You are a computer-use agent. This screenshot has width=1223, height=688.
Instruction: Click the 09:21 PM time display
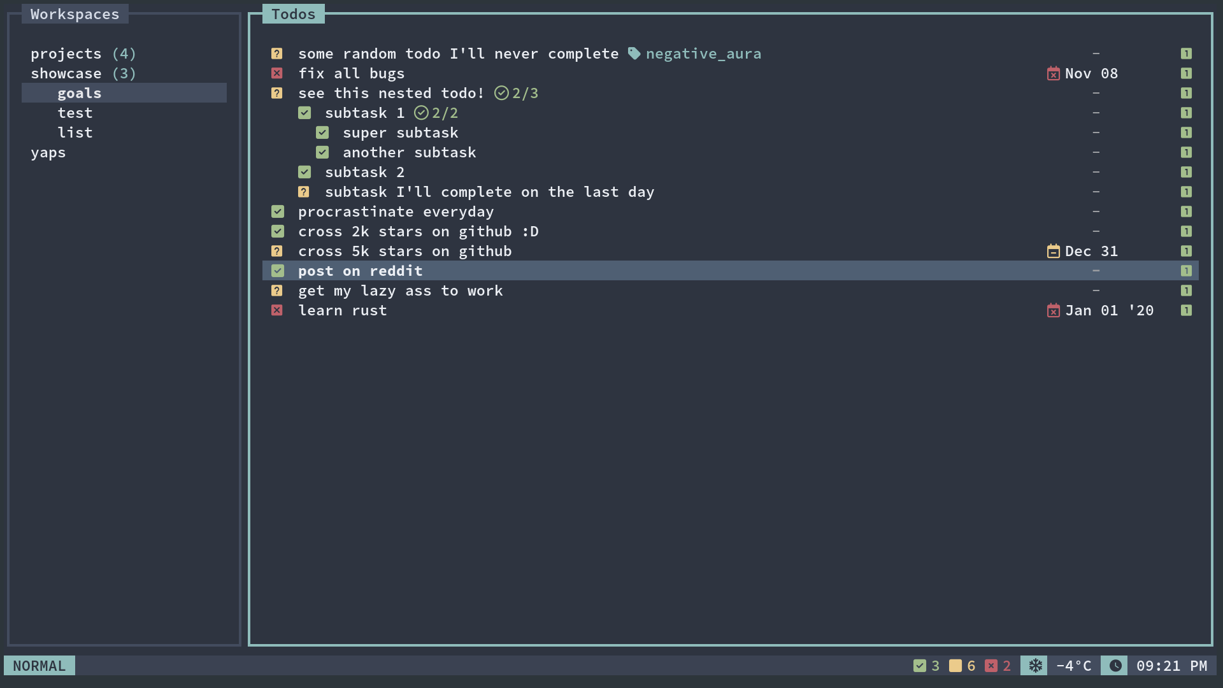[1172, 666]
